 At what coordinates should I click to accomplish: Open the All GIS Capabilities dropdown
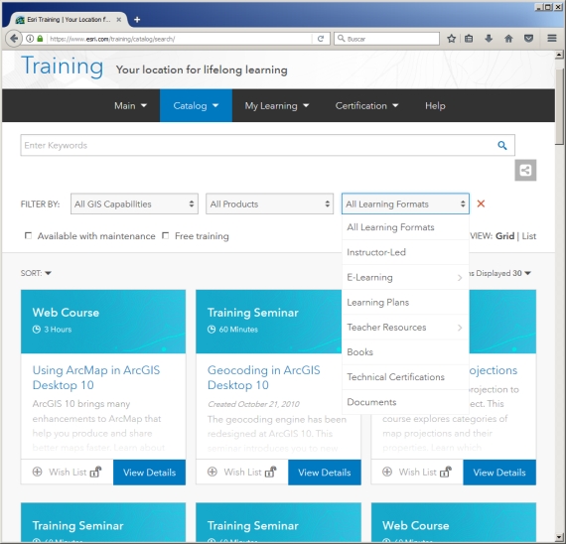coord(134,204)
